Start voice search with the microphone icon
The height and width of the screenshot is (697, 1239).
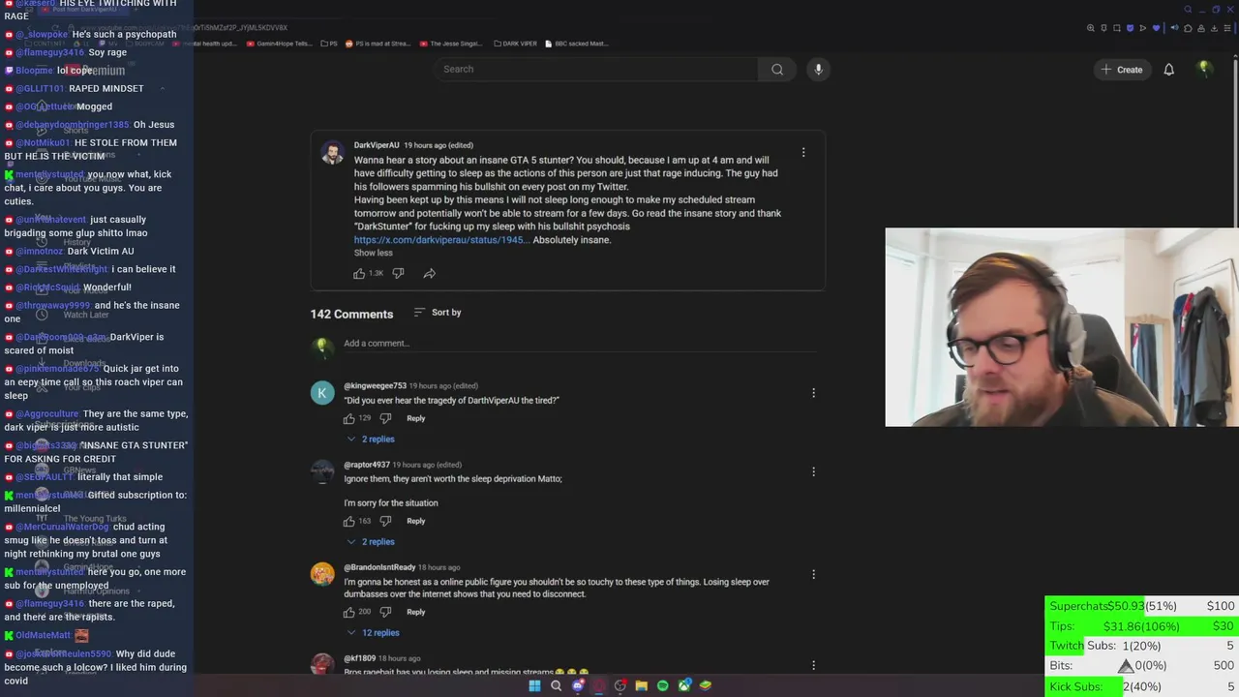tap(818, 70)
